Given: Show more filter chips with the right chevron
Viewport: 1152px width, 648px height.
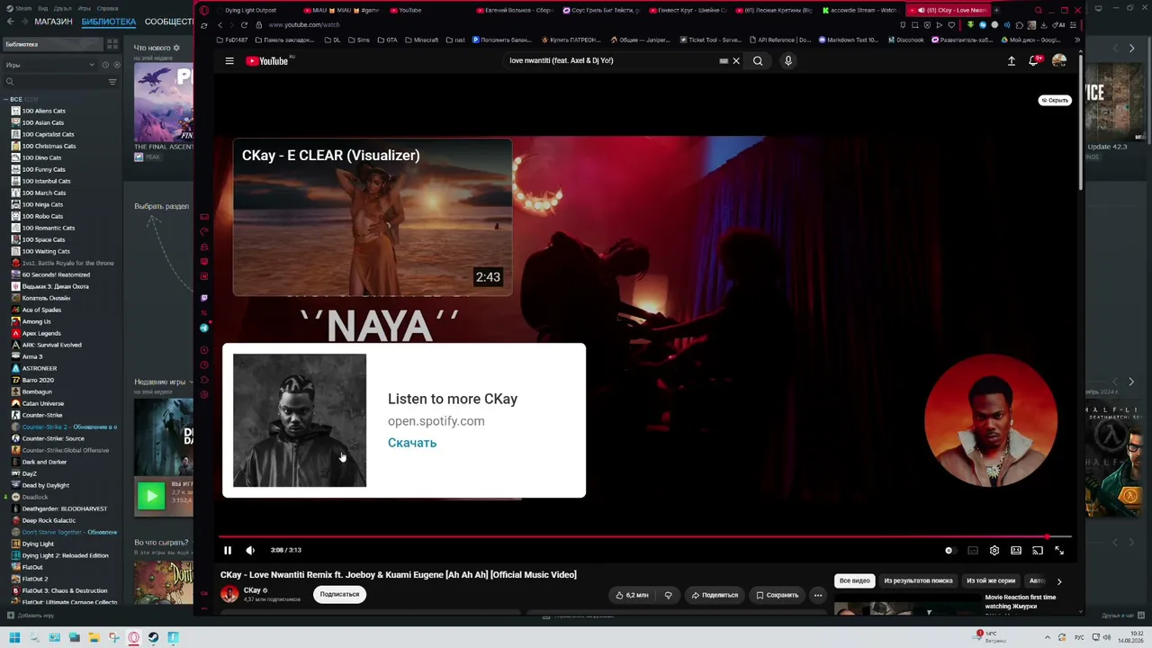Looking at the screenshot, I should pyautogui.click(x=1059, y=581).
